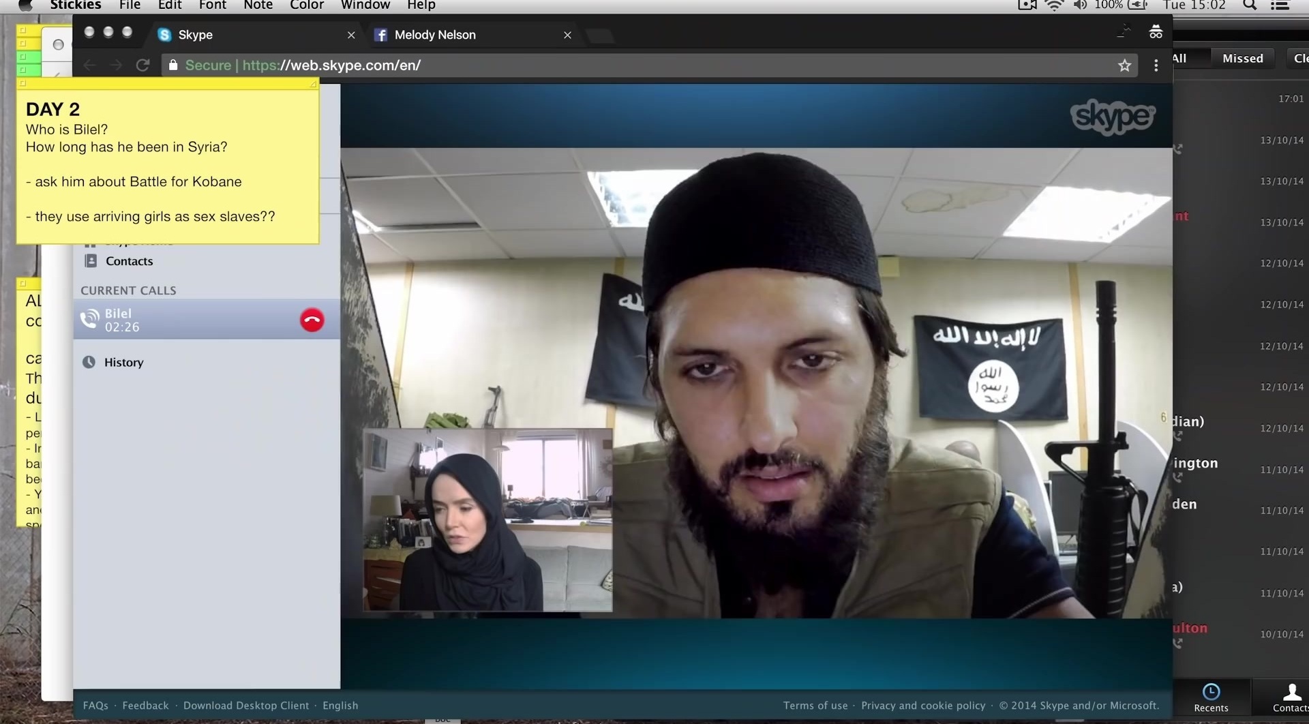Click the self-view video thumbnail
1309x724 pixels.
(487, 519)
